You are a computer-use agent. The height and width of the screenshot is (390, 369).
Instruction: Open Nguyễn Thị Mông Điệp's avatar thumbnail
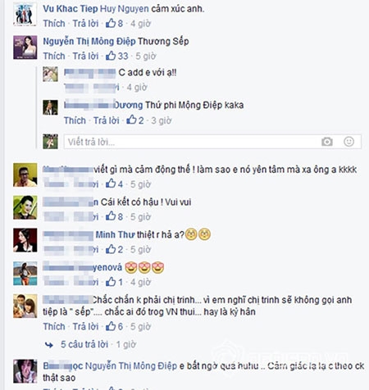click(x=25, y=48)
